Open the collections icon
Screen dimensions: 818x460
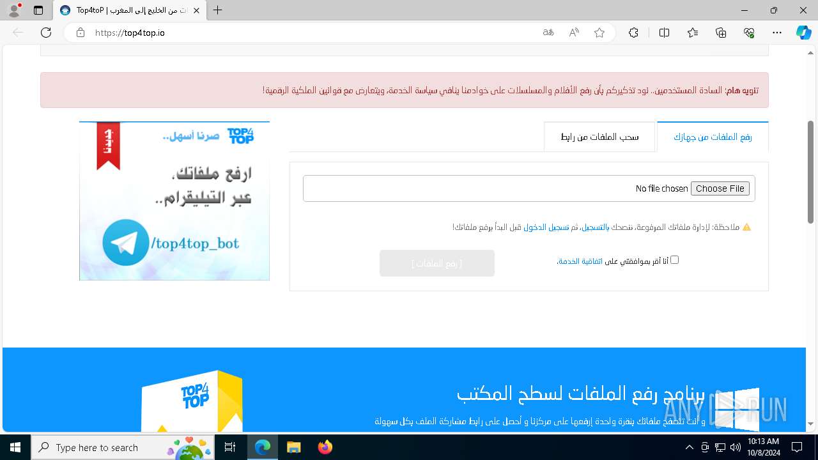721,33
